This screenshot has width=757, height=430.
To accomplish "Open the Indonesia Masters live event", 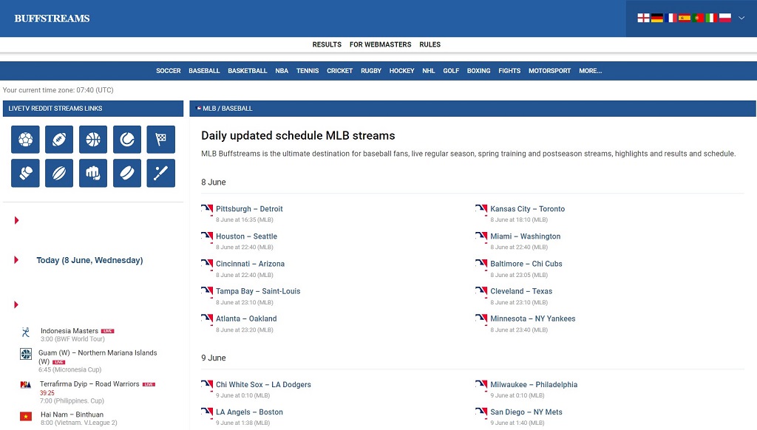I will tap(69, 331).
